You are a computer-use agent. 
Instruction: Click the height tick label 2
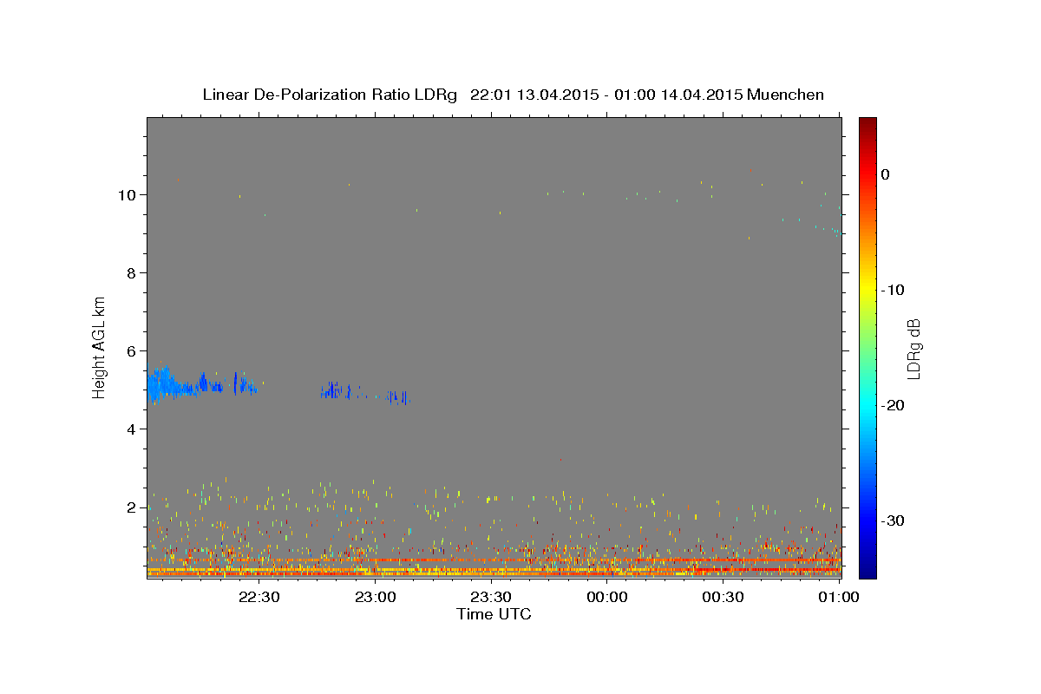click(130, 507)
